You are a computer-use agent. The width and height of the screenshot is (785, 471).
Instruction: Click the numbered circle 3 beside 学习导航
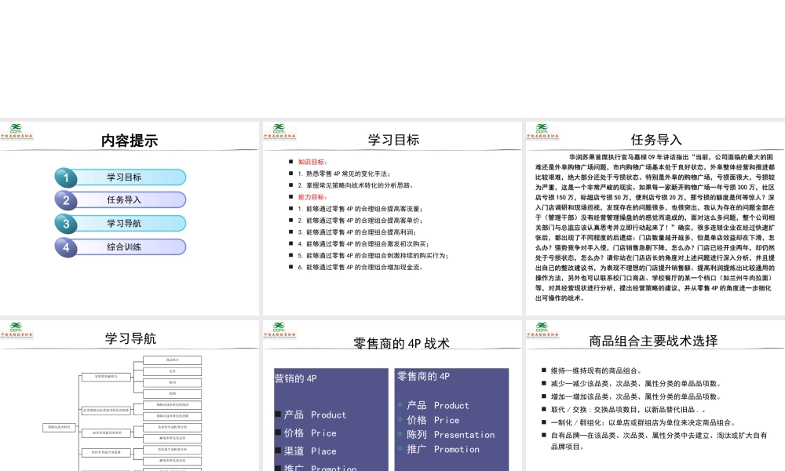coord(65,223)
